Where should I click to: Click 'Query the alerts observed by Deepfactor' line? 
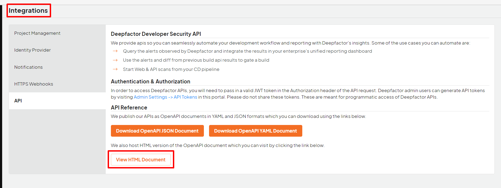pyautogui.click(x=247, y=51)
